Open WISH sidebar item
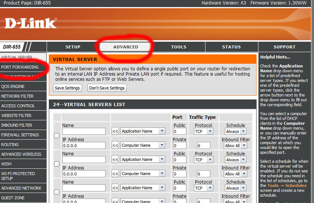The image size is (314, 203). (x=23, y=164)
